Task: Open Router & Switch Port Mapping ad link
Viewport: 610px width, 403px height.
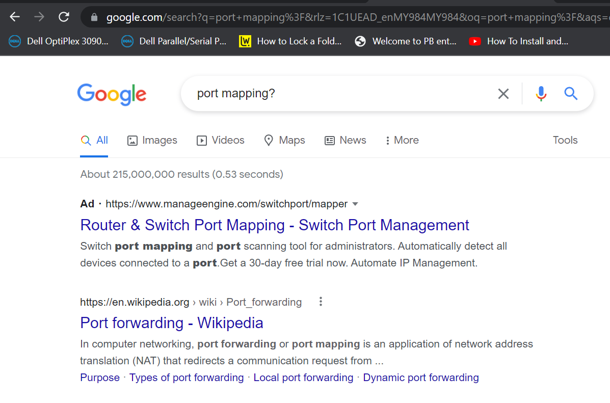Action: point(275,225)
